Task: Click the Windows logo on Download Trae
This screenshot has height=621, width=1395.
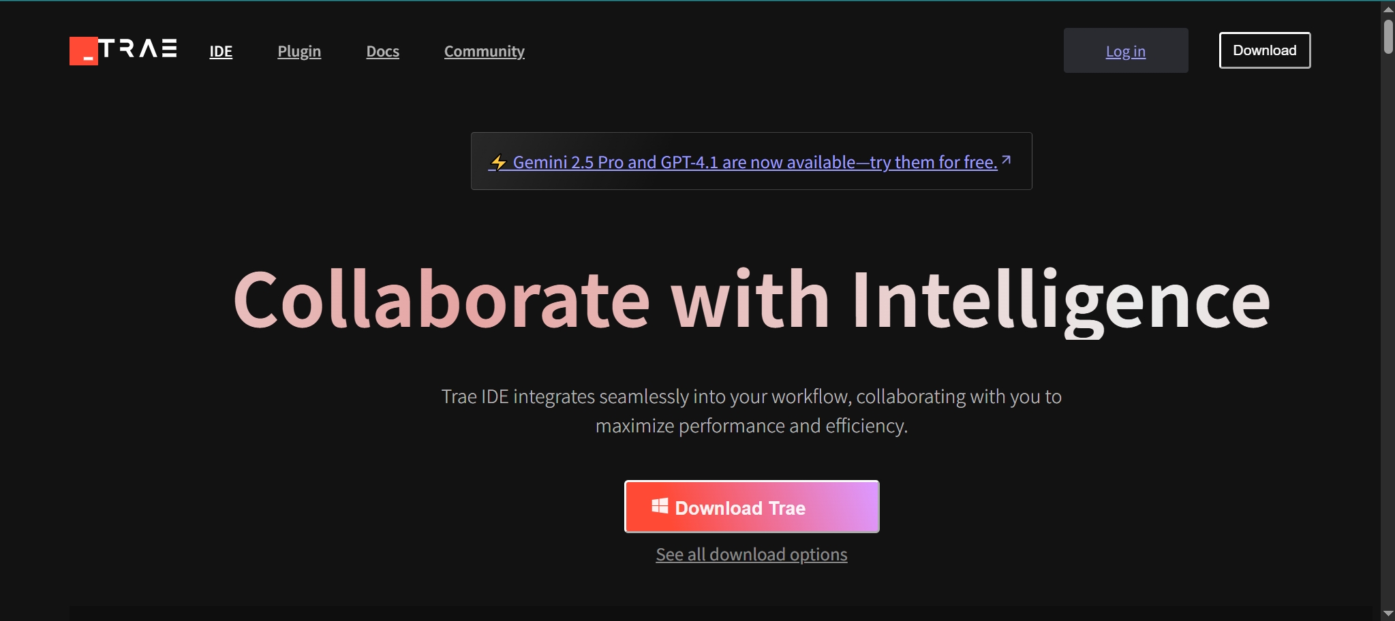Action: [x=659, y=506]
